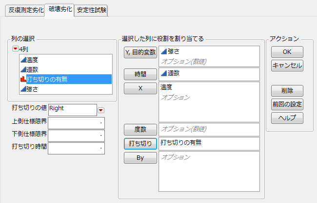This screenshot has height=203, width=317.
Task: Focus the 上側仕様限界 input field
Action: (x=76, y=123)
